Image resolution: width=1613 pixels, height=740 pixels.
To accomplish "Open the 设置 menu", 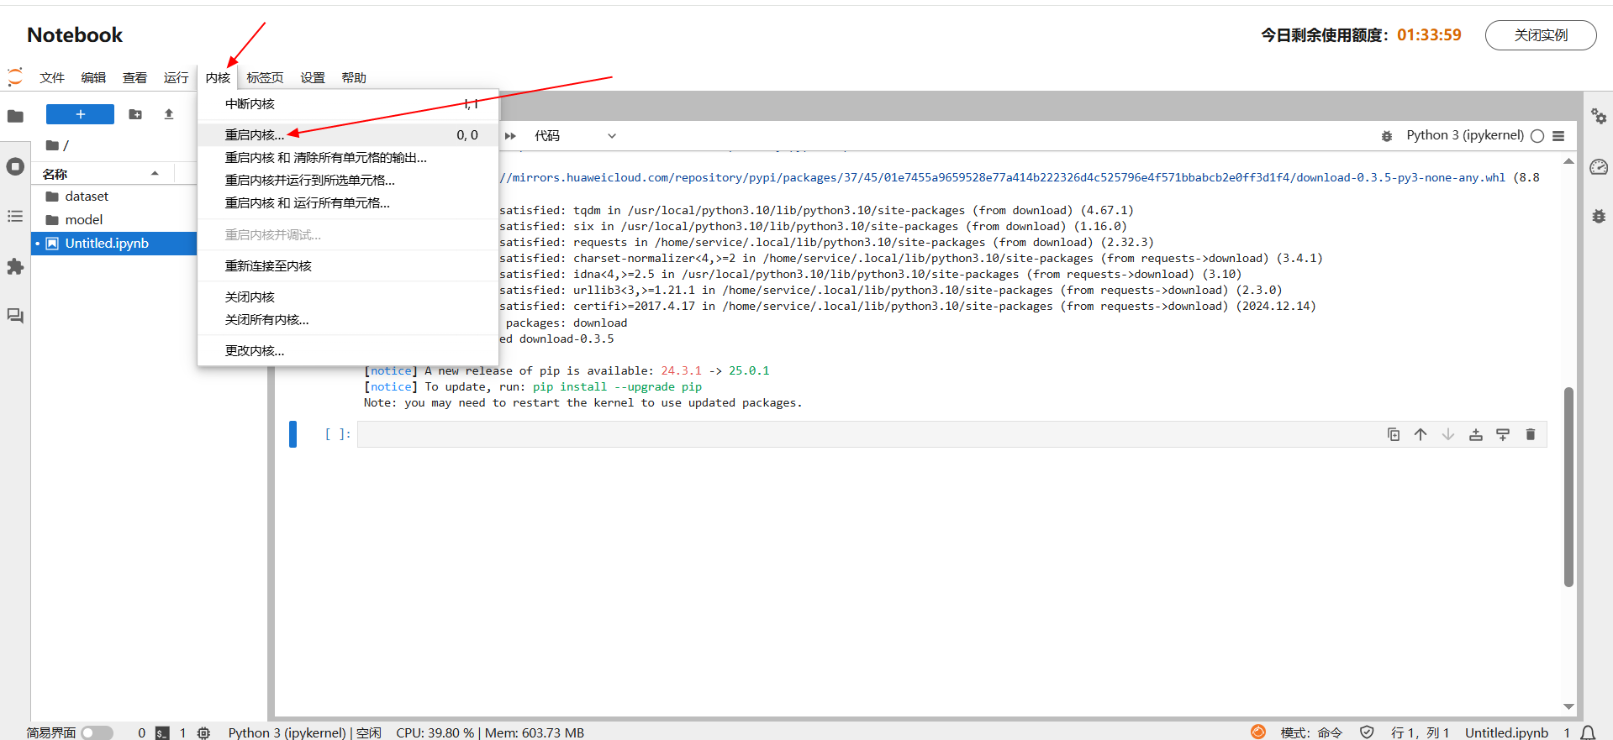I will click(313, 78).
